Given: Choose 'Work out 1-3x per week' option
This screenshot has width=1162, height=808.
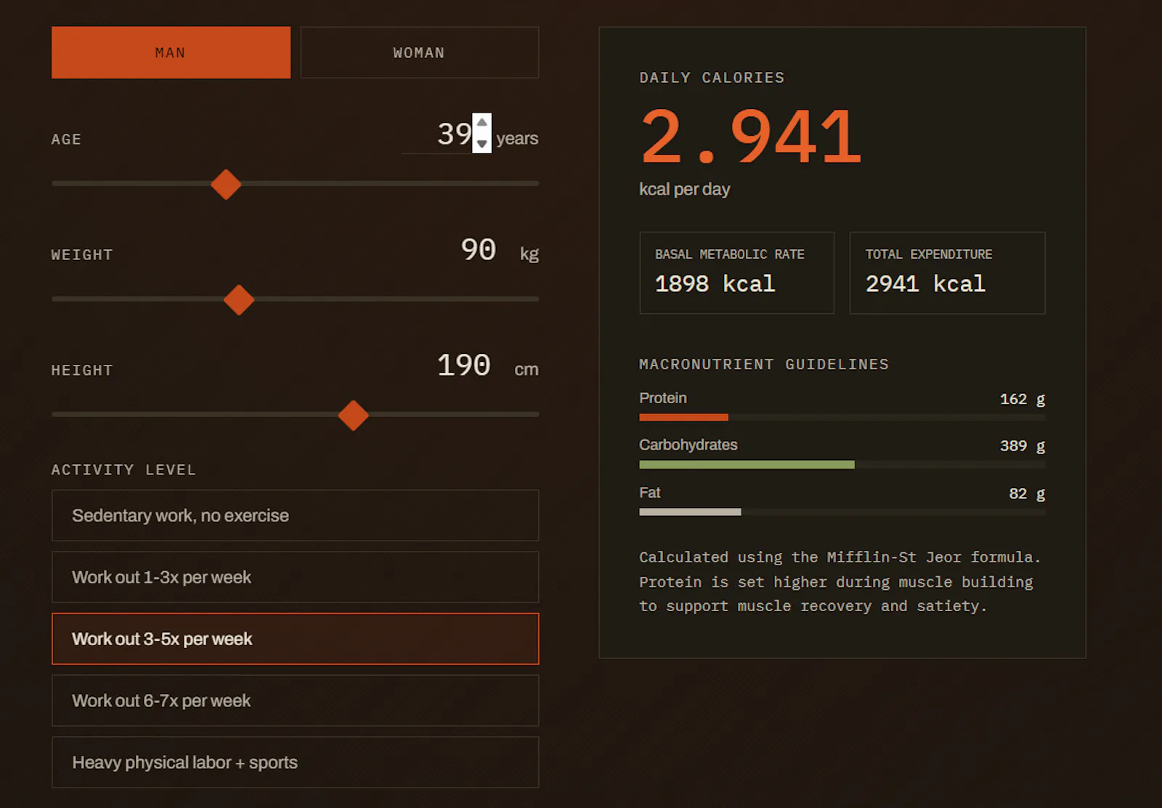Looking at the screenshot, I should 296,577.
